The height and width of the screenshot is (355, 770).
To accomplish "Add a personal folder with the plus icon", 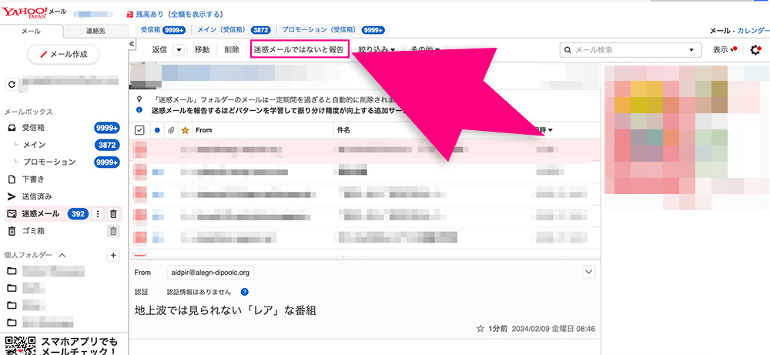I will pos(113,256).
